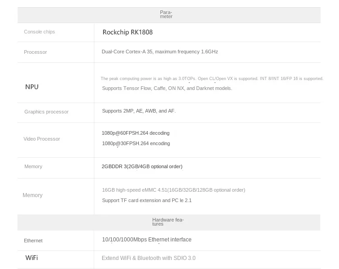Viewport: 339px width, 269px height.
Task: Click the "Hardware features" section header
Action: pyautogui.click(x=168, y=222)
